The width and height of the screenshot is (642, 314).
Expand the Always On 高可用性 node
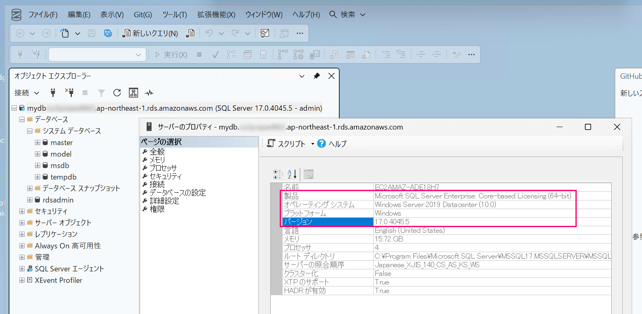point(22,246)
